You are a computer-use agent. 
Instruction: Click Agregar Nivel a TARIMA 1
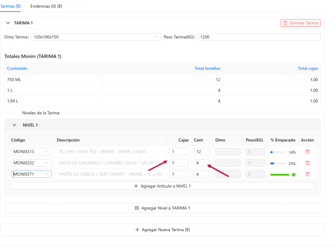162,208
